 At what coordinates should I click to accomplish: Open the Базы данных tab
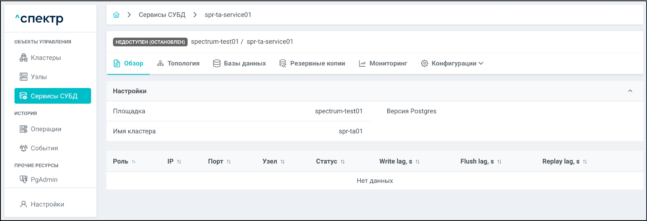240,63
